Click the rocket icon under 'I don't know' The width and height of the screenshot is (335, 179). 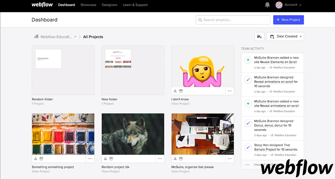175,91
